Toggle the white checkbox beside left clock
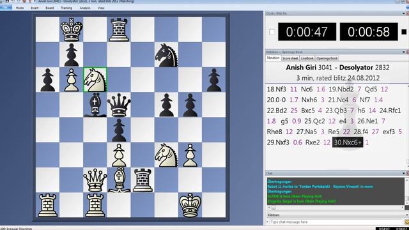The height and width of the screenshot is (230, 409). coord(272,32)
